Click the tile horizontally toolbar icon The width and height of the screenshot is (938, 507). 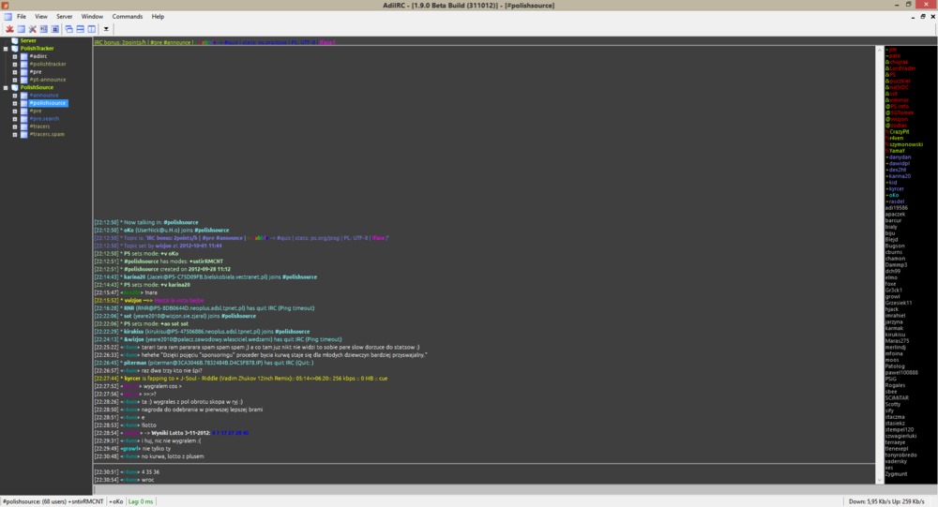pyautogui.click(x=80, y=29)
